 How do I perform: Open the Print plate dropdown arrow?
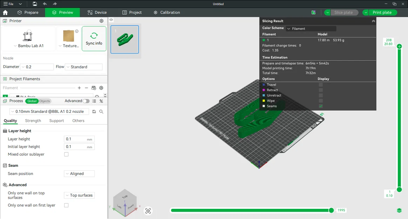pyautogui.click(x=366, y=13)
